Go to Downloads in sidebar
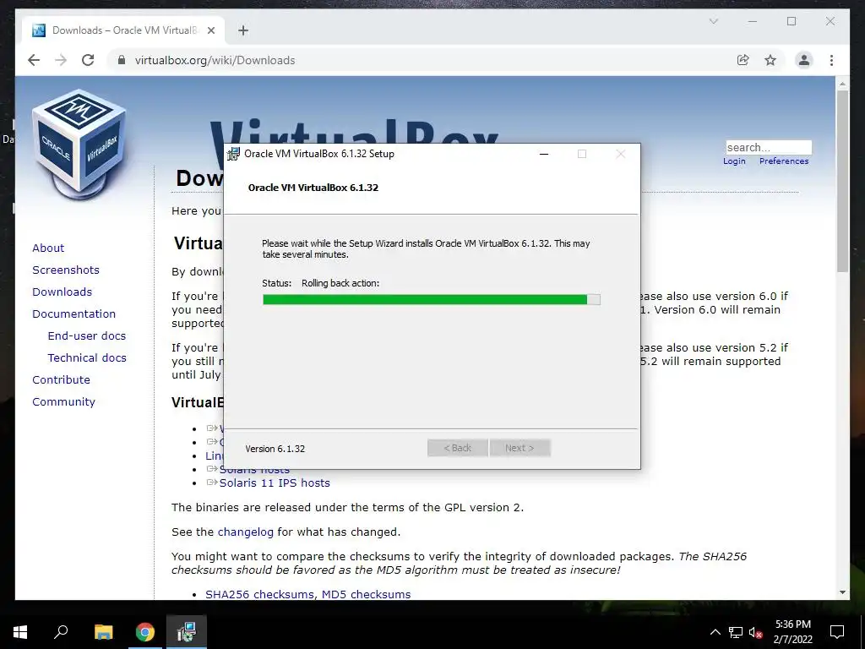The height and width of the screenshot is (649, 865). pos(62,292)
